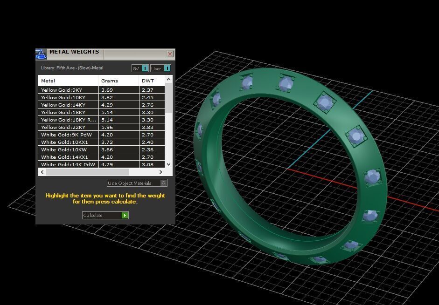This screenshot has height=305, width=439.
Task: Click the green arrow on Calculate
Action: [x=125, y=215]
